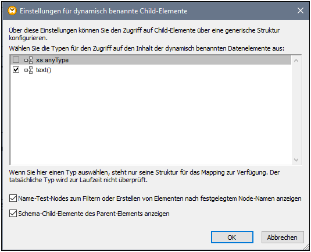Click the empty area in the type list
The width and height of the screenshot is (311, 252).
tap(151, 119)
